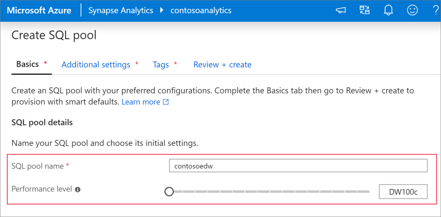Click the Basics tab

pyautogui.click(x=27, y=65)
